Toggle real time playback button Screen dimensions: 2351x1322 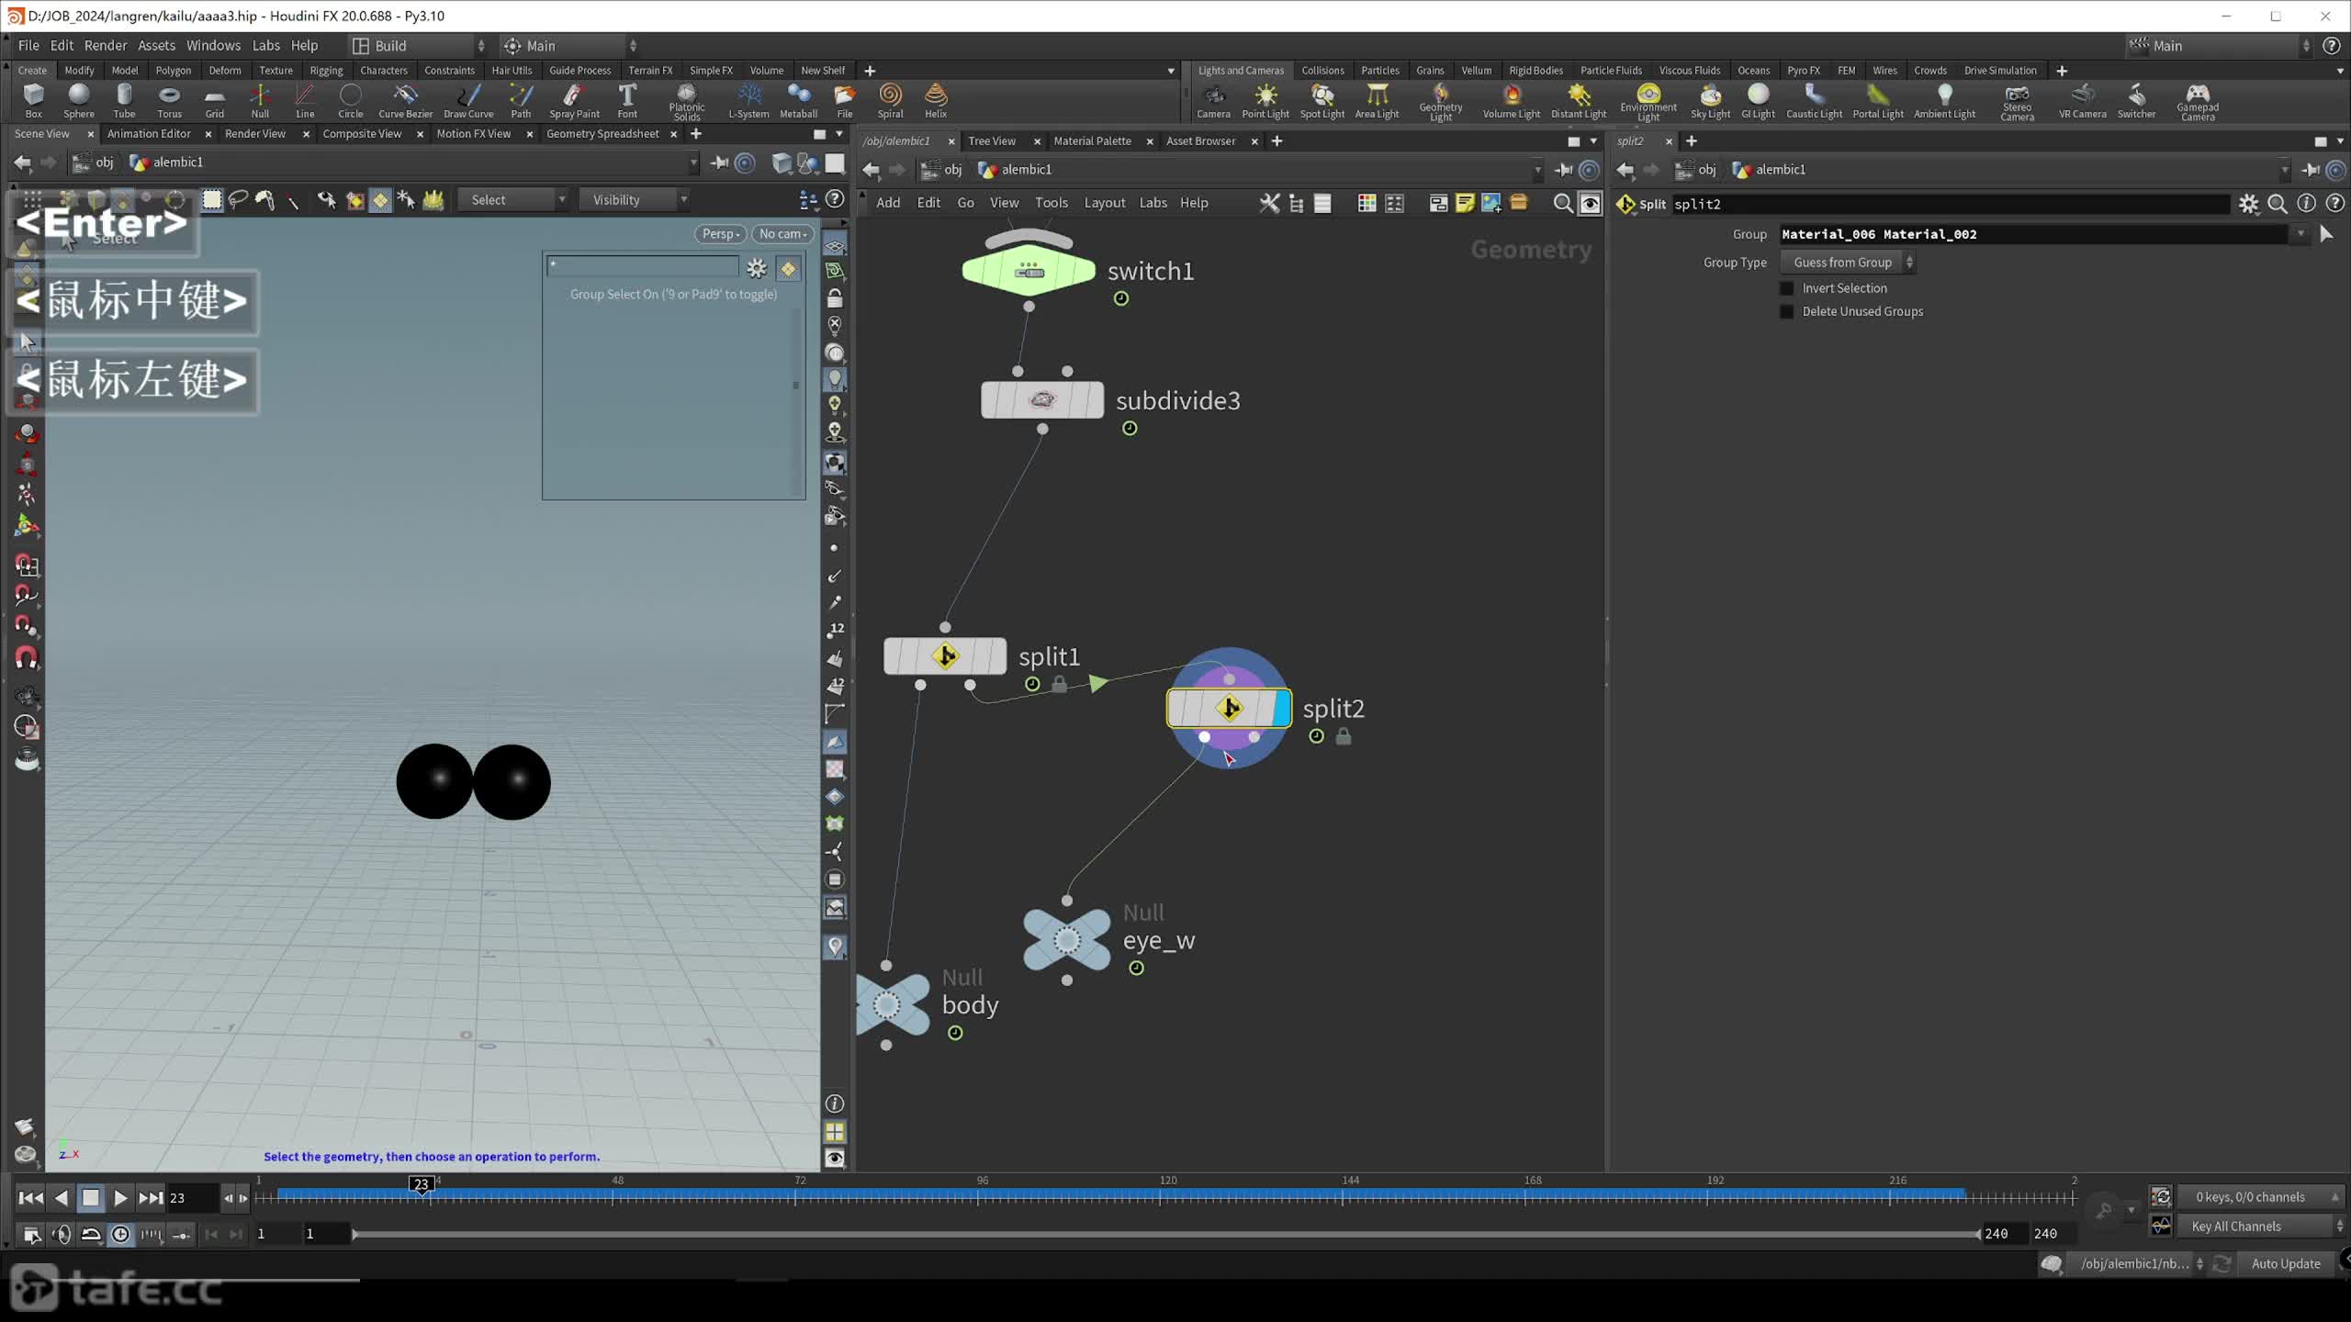120,1235
